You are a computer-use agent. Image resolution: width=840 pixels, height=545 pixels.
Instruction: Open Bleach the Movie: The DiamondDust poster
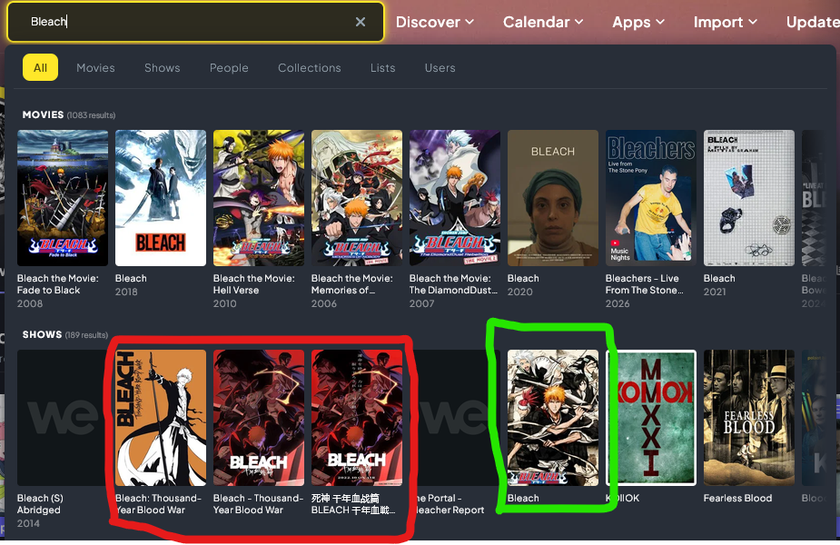[x=455, y=198]
